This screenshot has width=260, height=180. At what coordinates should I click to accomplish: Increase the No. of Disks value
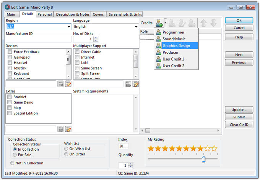[x=96, y=38]
